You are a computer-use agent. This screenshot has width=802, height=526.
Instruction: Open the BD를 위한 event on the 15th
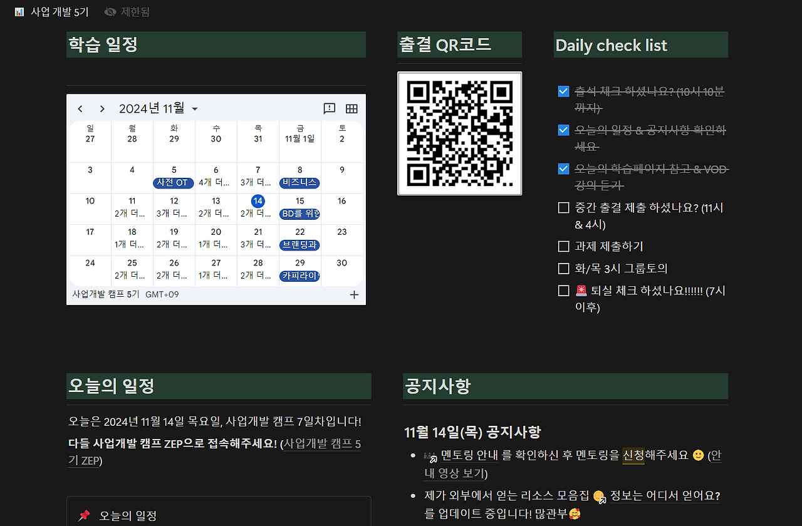coord(300,214)
